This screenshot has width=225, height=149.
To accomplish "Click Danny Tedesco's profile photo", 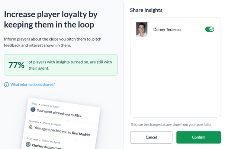I will tap(142, 29).
